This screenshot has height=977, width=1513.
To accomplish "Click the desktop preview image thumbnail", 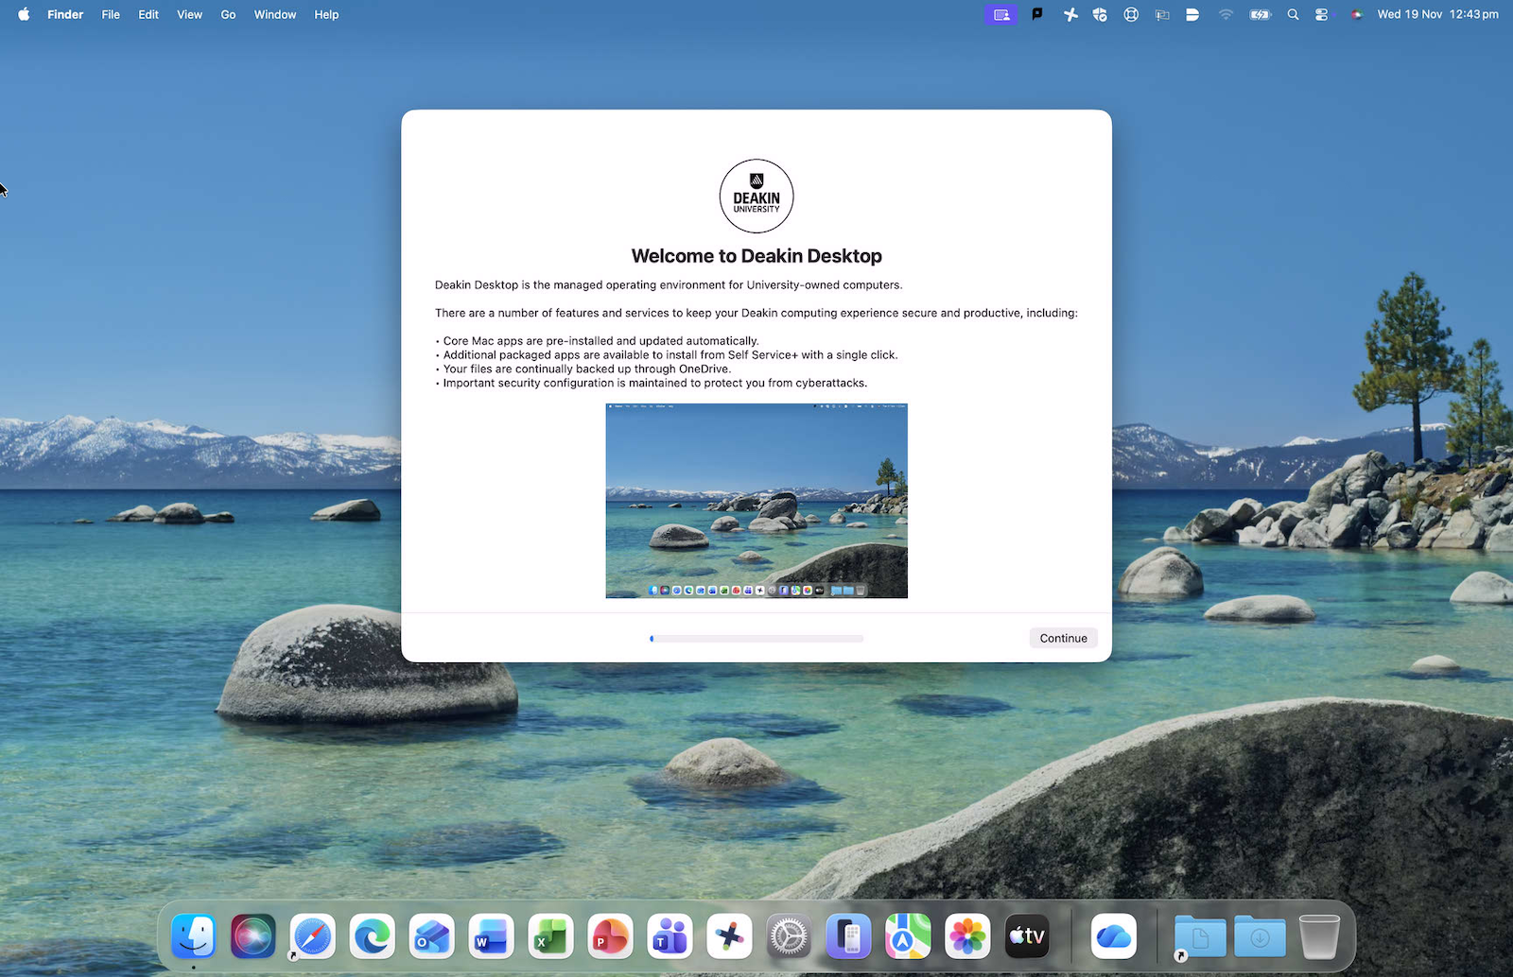I will click(x=756, y=501).
